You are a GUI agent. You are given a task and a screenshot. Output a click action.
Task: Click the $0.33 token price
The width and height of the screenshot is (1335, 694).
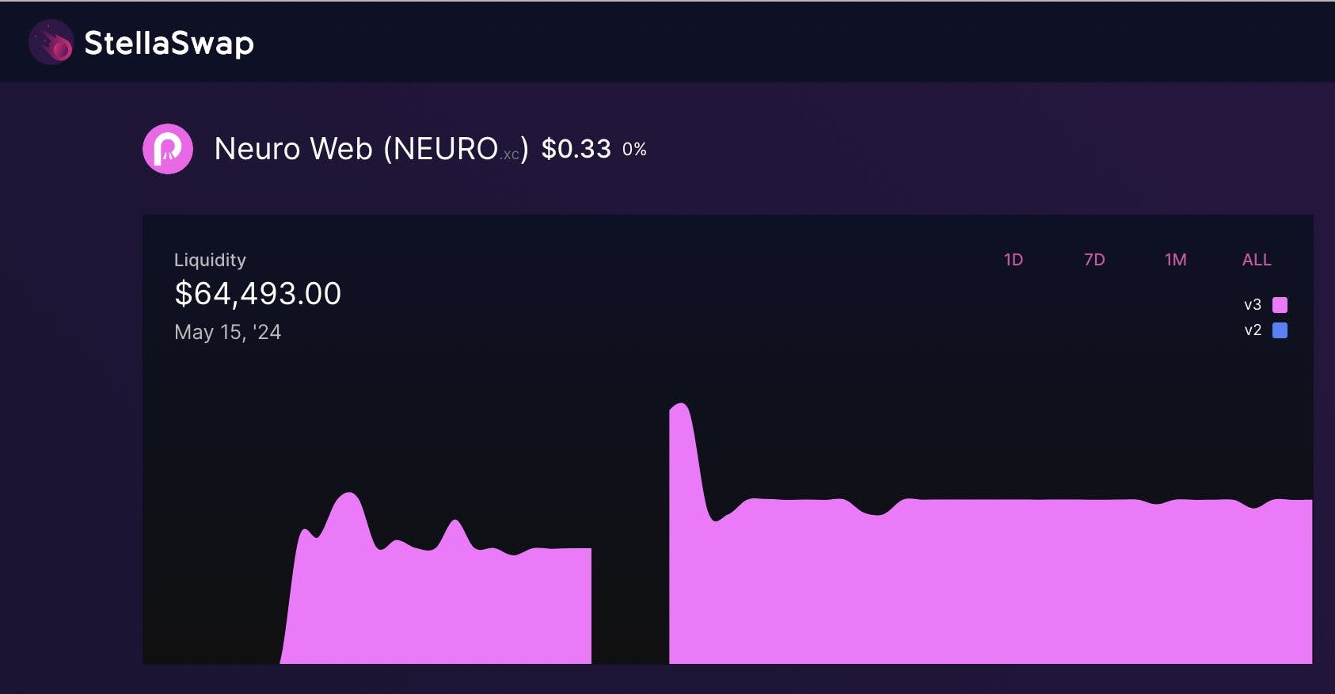(x=576, y=149)
